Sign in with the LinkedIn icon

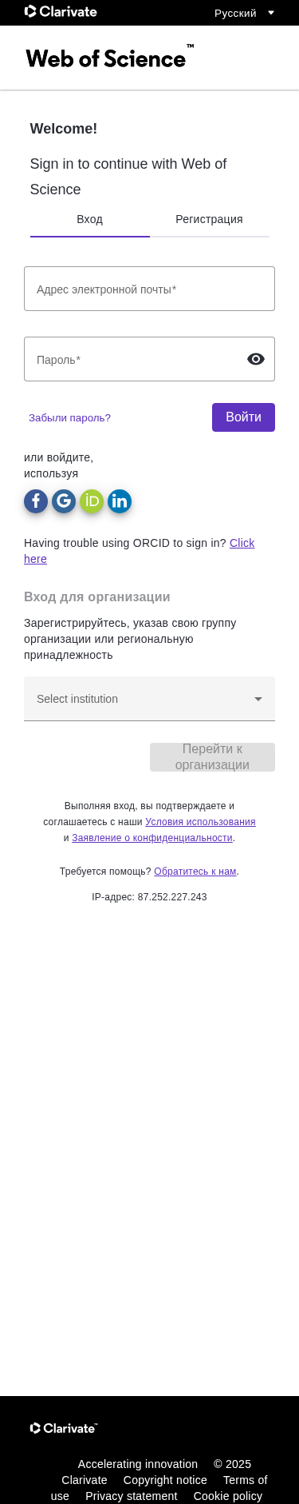[120, 501]
